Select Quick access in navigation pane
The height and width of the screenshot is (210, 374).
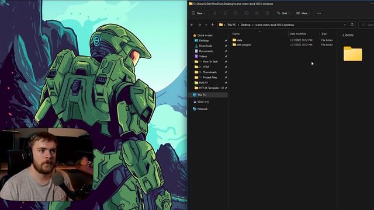203,35
